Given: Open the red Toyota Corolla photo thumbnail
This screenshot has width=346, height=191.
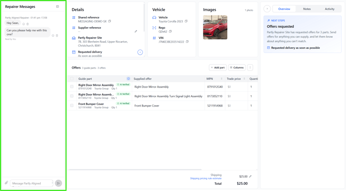Looking at the screenshot, I should click(x=215, y=27).
